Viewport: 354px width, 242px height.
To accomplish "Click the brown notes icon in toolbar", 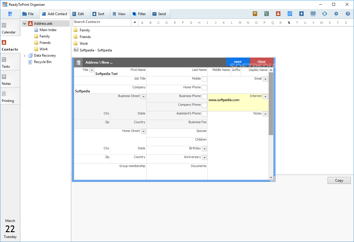I will click(x=255, y=14).
